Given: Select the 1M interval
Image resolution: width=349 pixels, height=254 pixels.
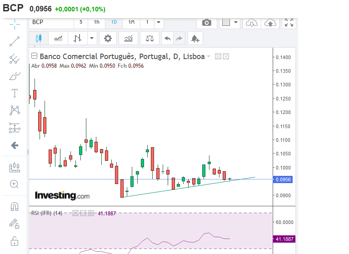Looking at the screenshot, I should [x=131, y=22].
